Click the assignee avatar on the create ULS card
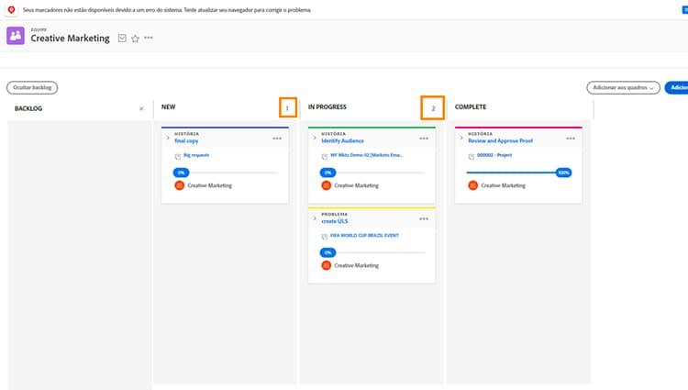688x390 pixels. 326,265
